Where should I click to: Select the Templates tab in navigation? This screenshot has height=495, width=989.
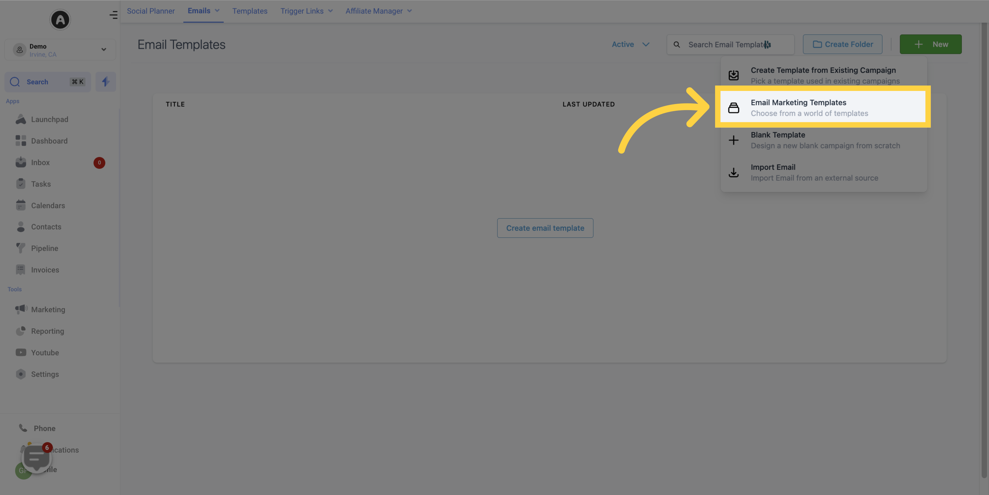(250, 11)
